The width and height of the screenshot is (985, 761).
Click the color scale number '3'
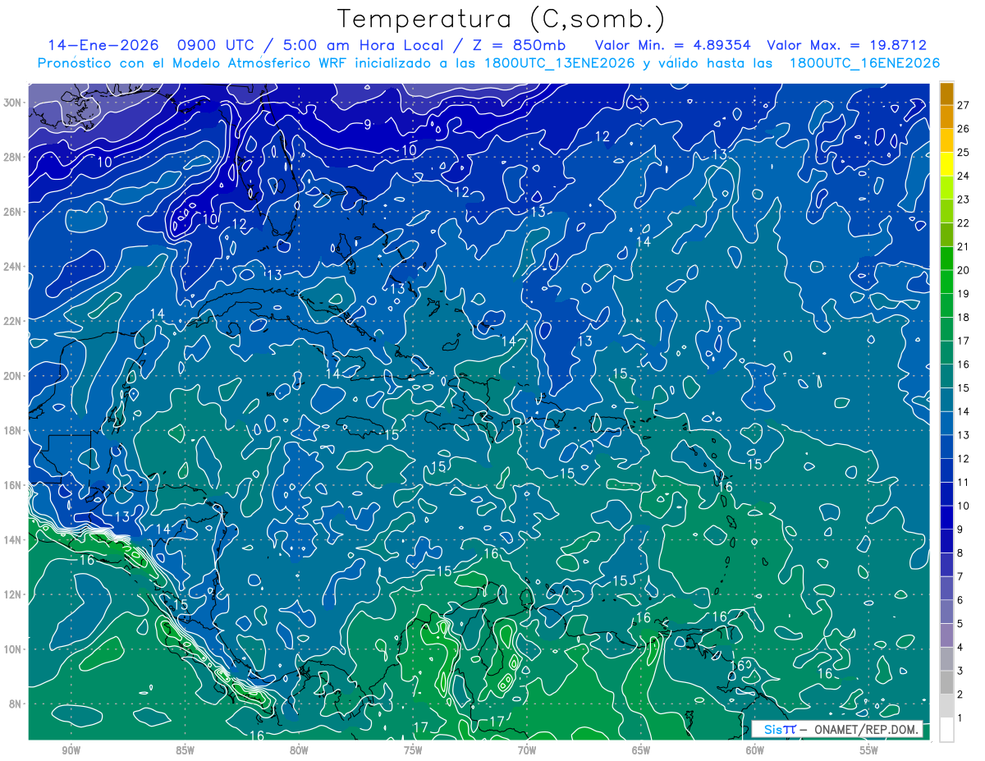point(960,672)
